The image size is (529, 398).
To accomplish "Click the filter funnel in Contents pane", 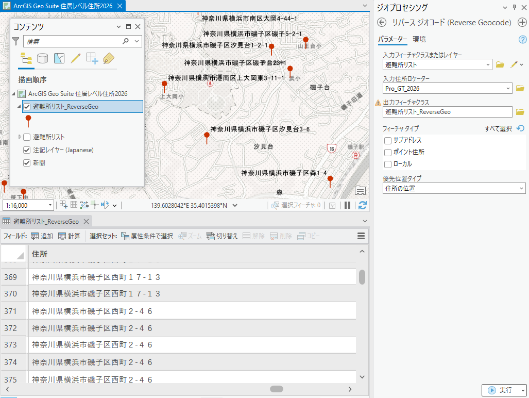I will [x=16, y=41].
